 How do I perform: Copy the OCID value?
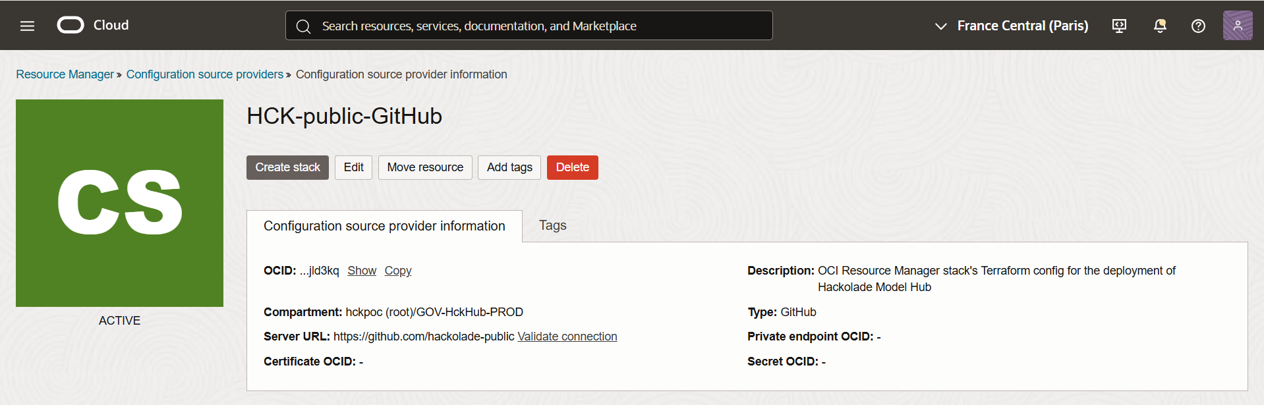[398, 271]
